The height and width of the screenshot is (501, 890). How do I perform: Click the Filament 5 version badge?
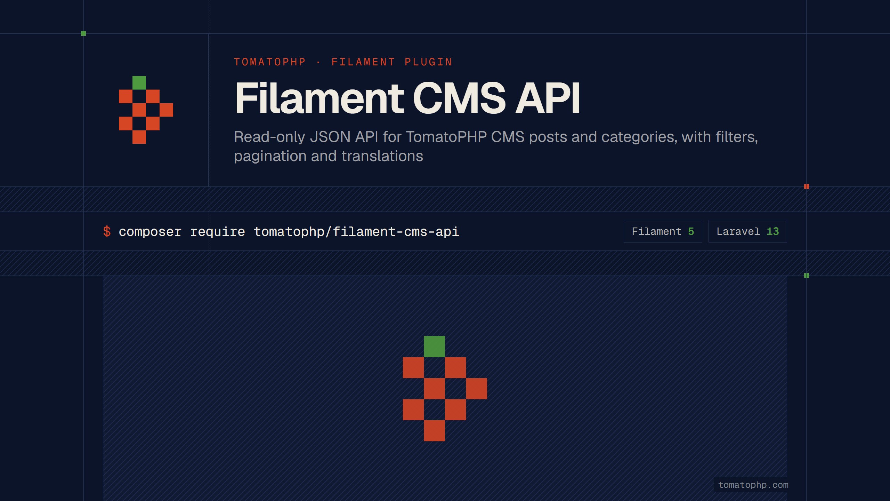click(663, 231)
